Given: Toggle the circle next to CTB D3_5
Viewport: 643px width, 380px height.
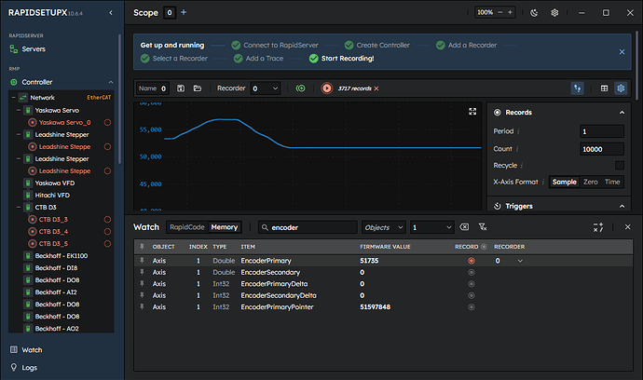Looking at the screenshot, I should [107, 243].
